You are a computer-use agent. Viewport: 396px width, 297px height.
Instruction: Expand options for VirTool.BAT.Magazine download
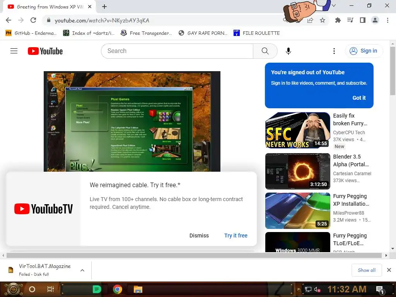[x=82, y=270]
